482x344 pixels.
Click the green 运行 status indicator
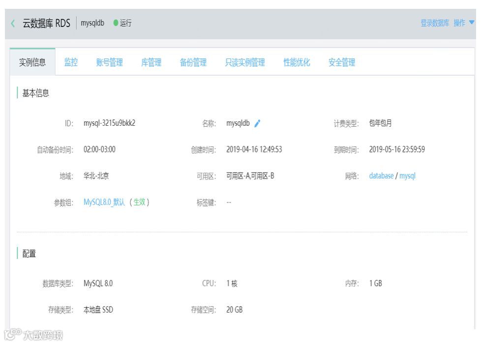(x=122, y=23)
